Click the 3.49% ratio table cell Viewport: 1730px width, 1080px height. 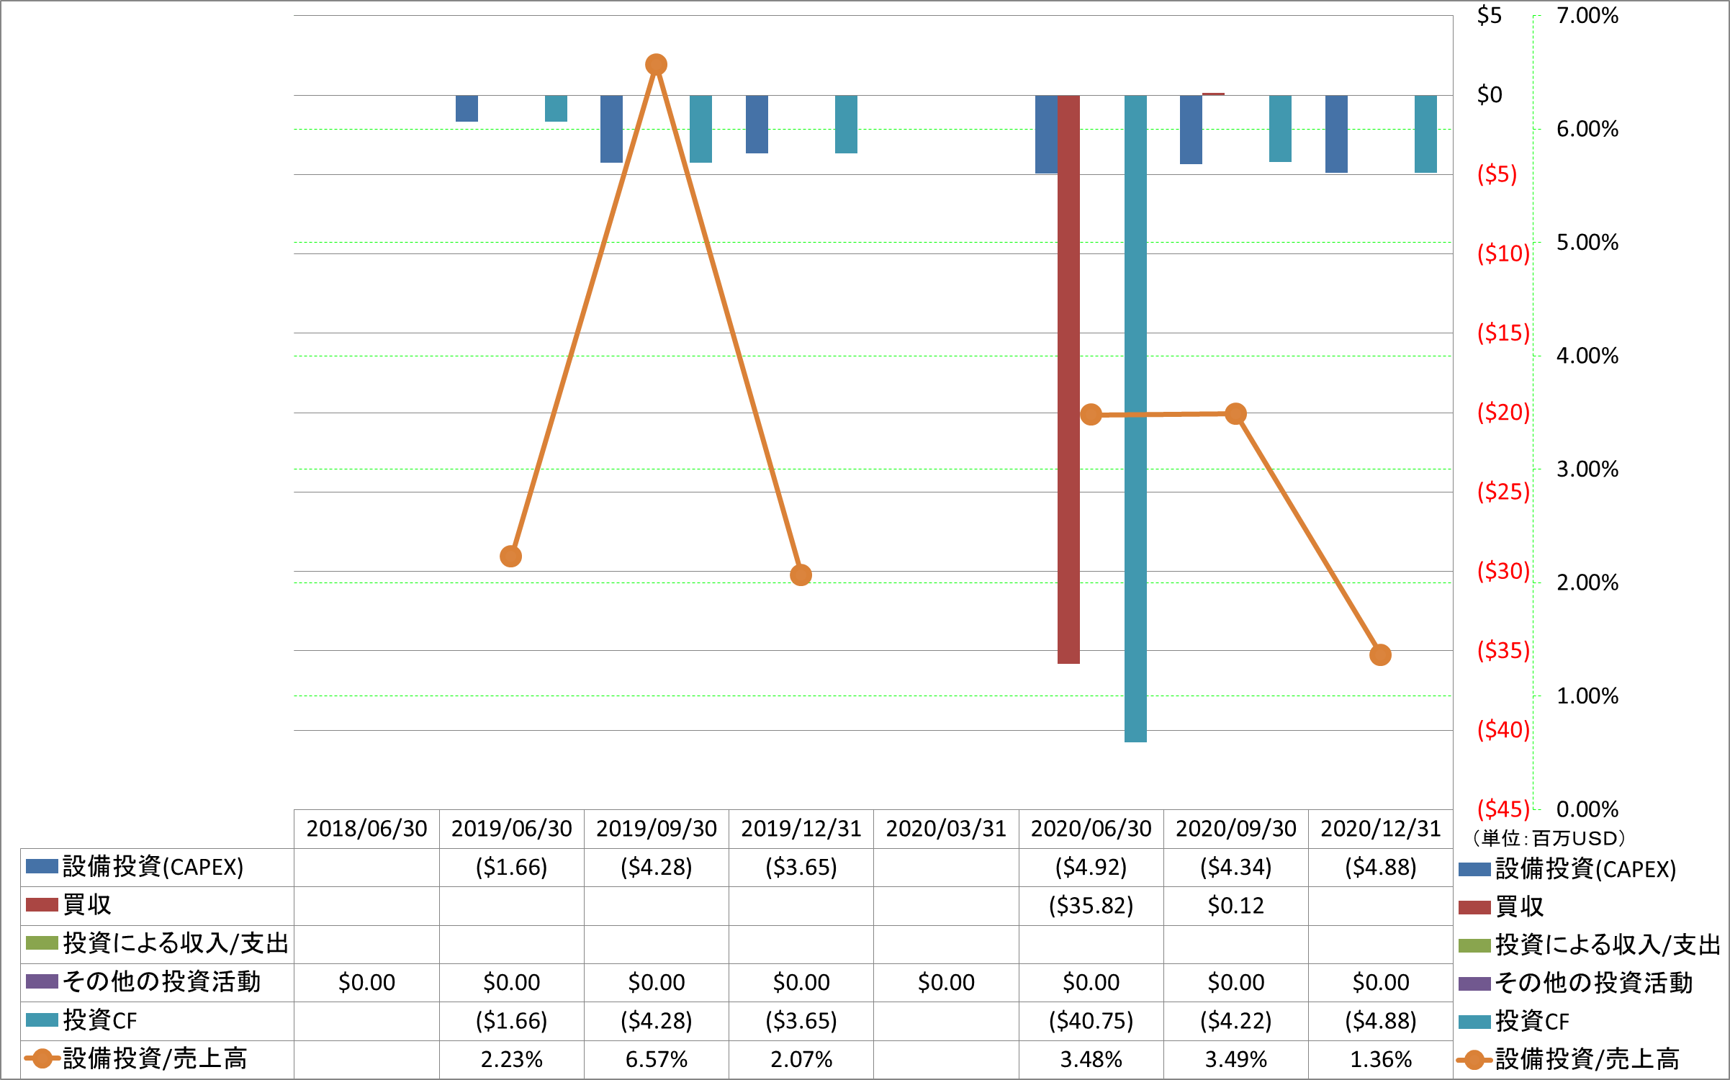pyautogui.click(x=1235, y=1059)
